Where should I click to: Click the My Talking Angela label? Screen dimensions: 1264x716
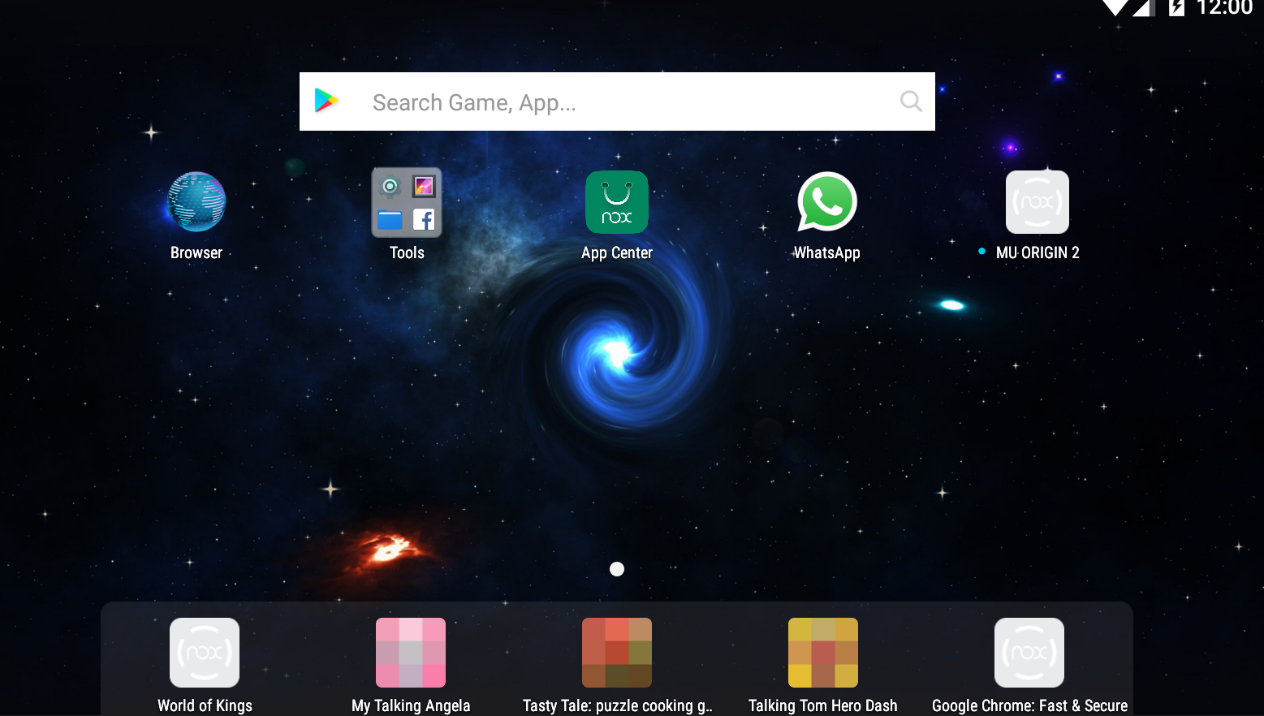(411, 705)
